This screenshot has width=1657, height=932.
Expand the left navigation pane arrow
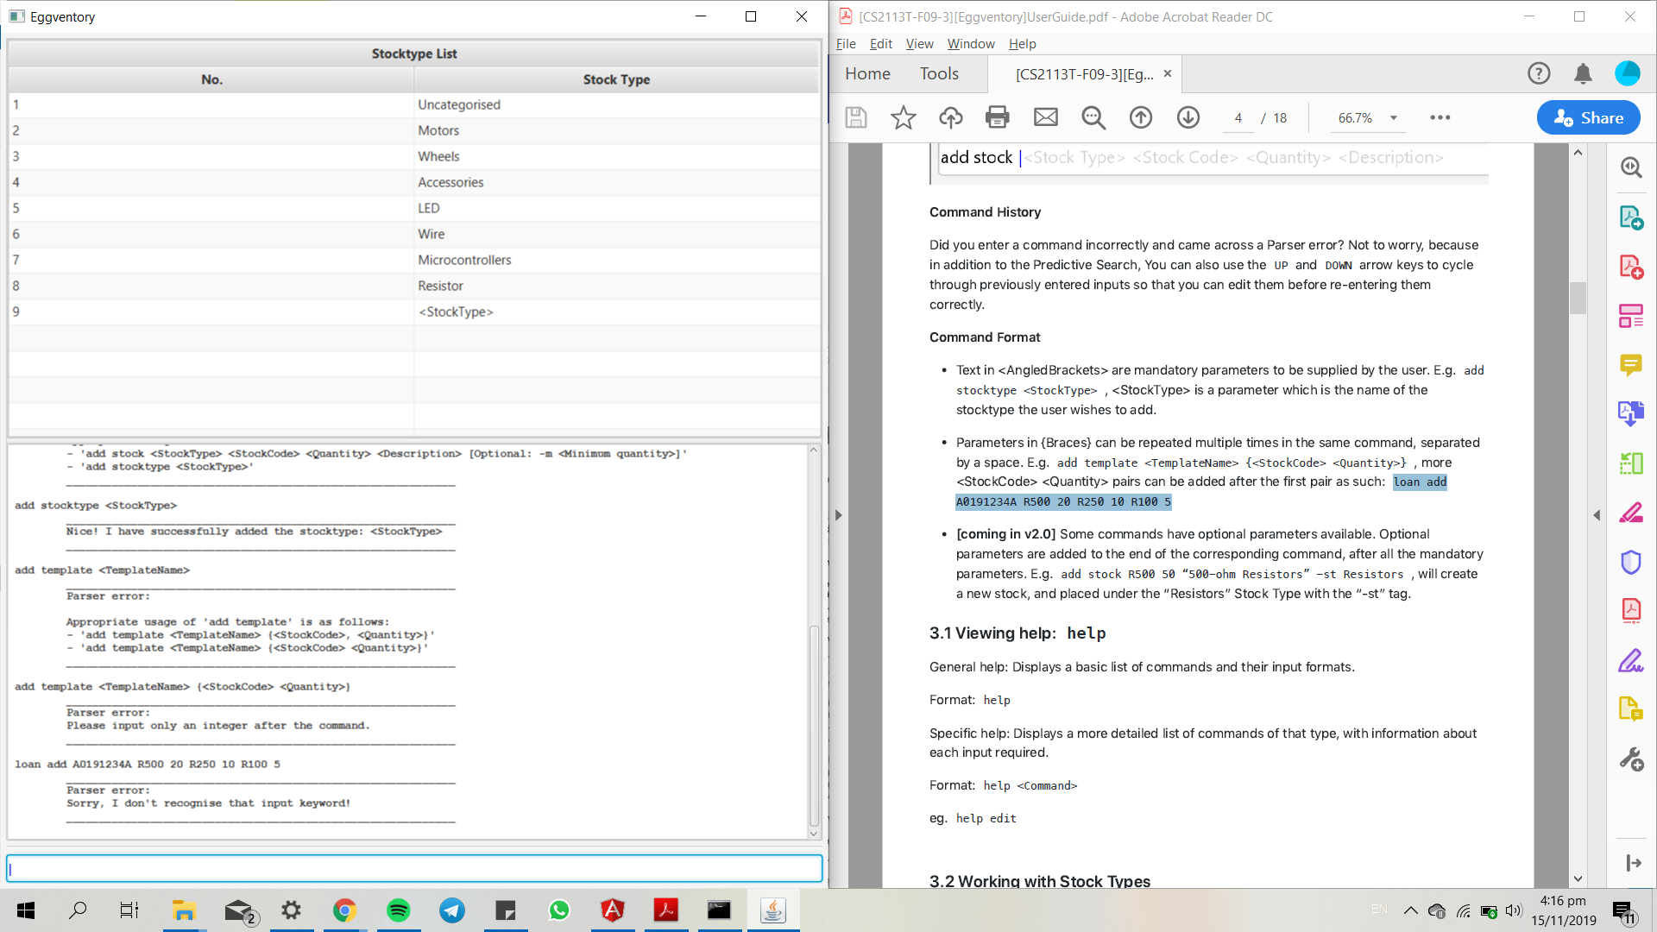[838, 515]
